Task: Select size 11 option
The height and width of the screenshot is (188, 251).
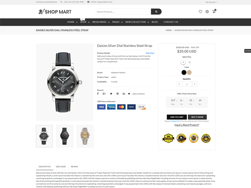Action: tap(190, 62)
